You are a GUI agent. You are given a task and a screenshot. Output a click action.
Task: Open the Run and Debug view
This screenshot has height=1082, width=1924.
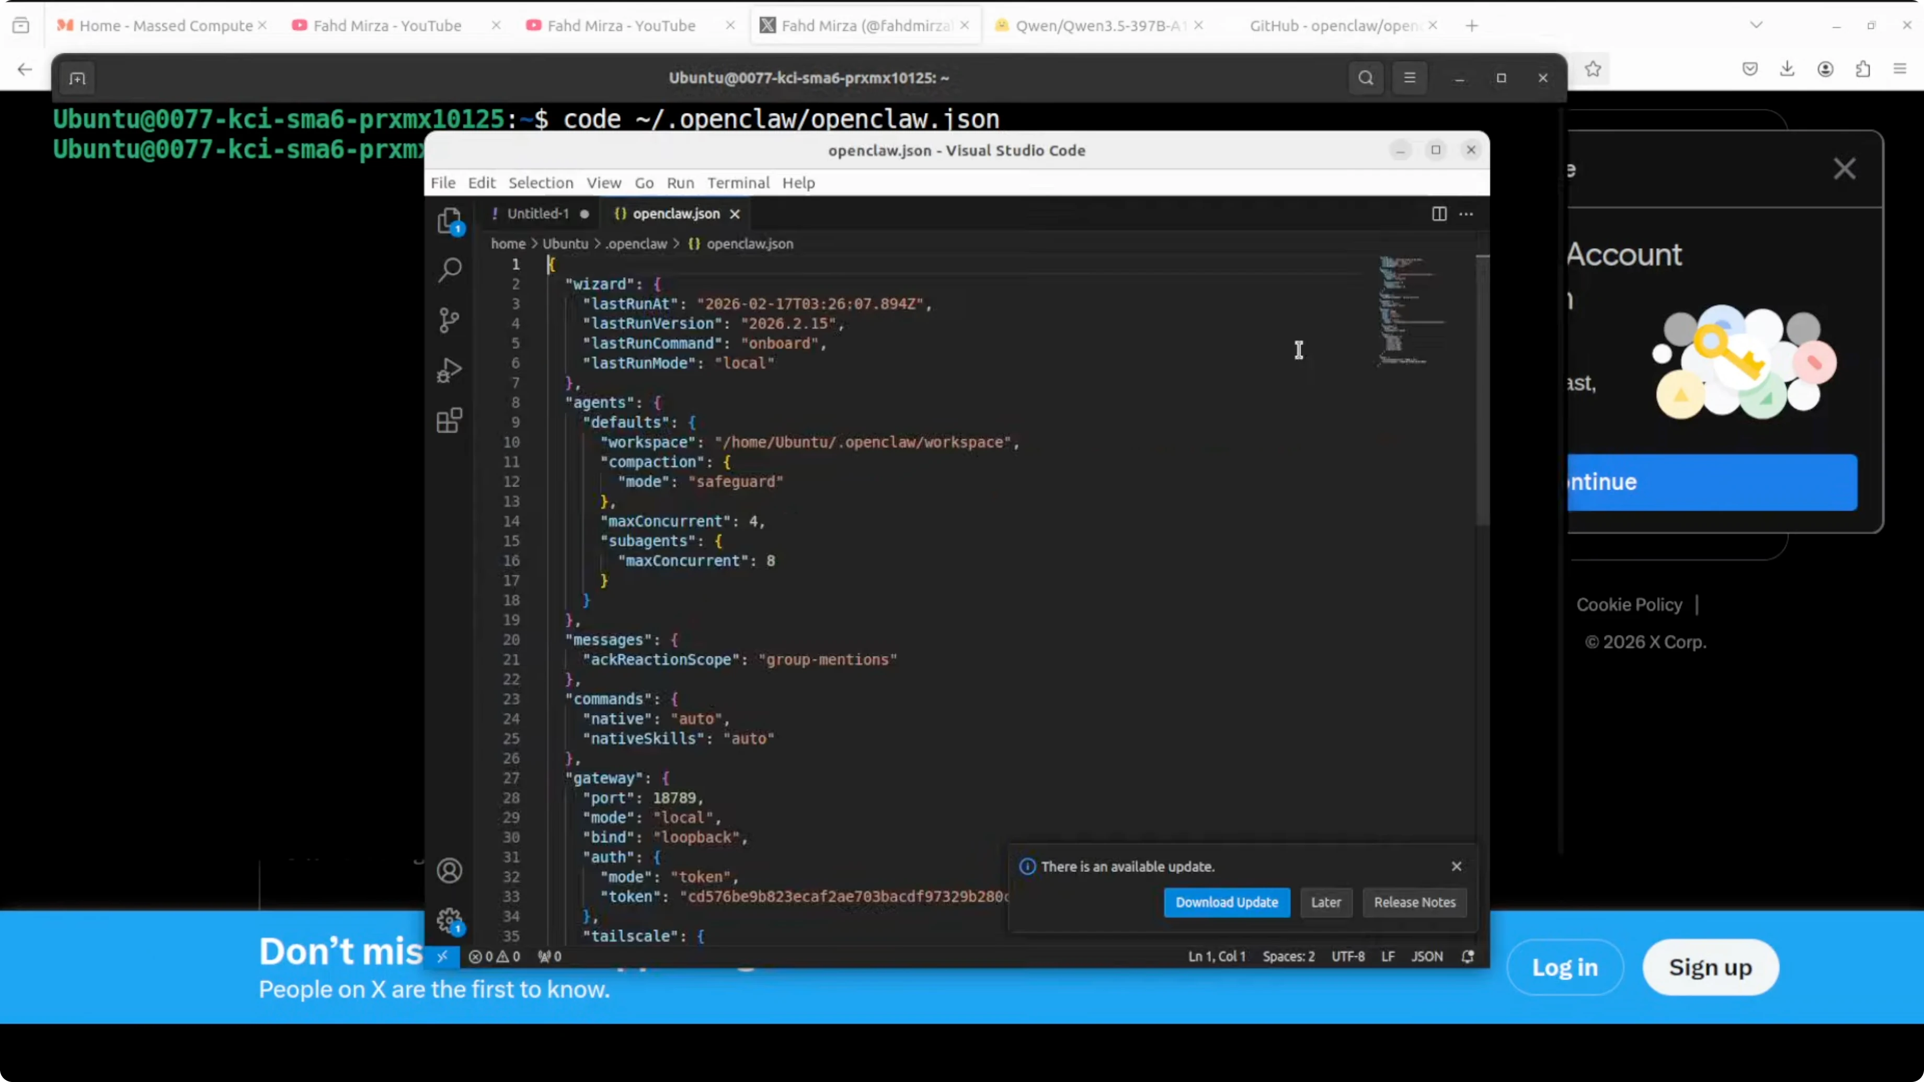pos(449,371)
